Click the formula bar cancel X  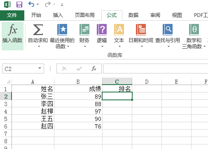click(64, 69)
